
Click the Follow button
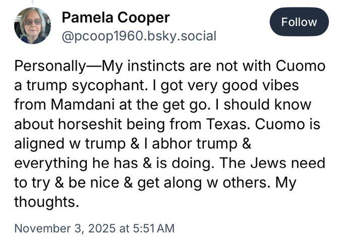pyautogui.click(x=299, y=22)
